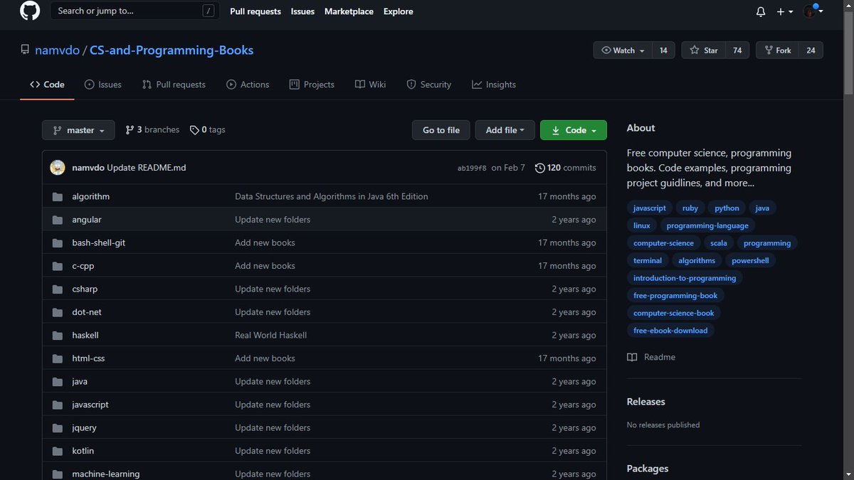Open the namvdo owner link
Image resolution: width=854 pixels, height=480 pixels.
coord(57,50)
